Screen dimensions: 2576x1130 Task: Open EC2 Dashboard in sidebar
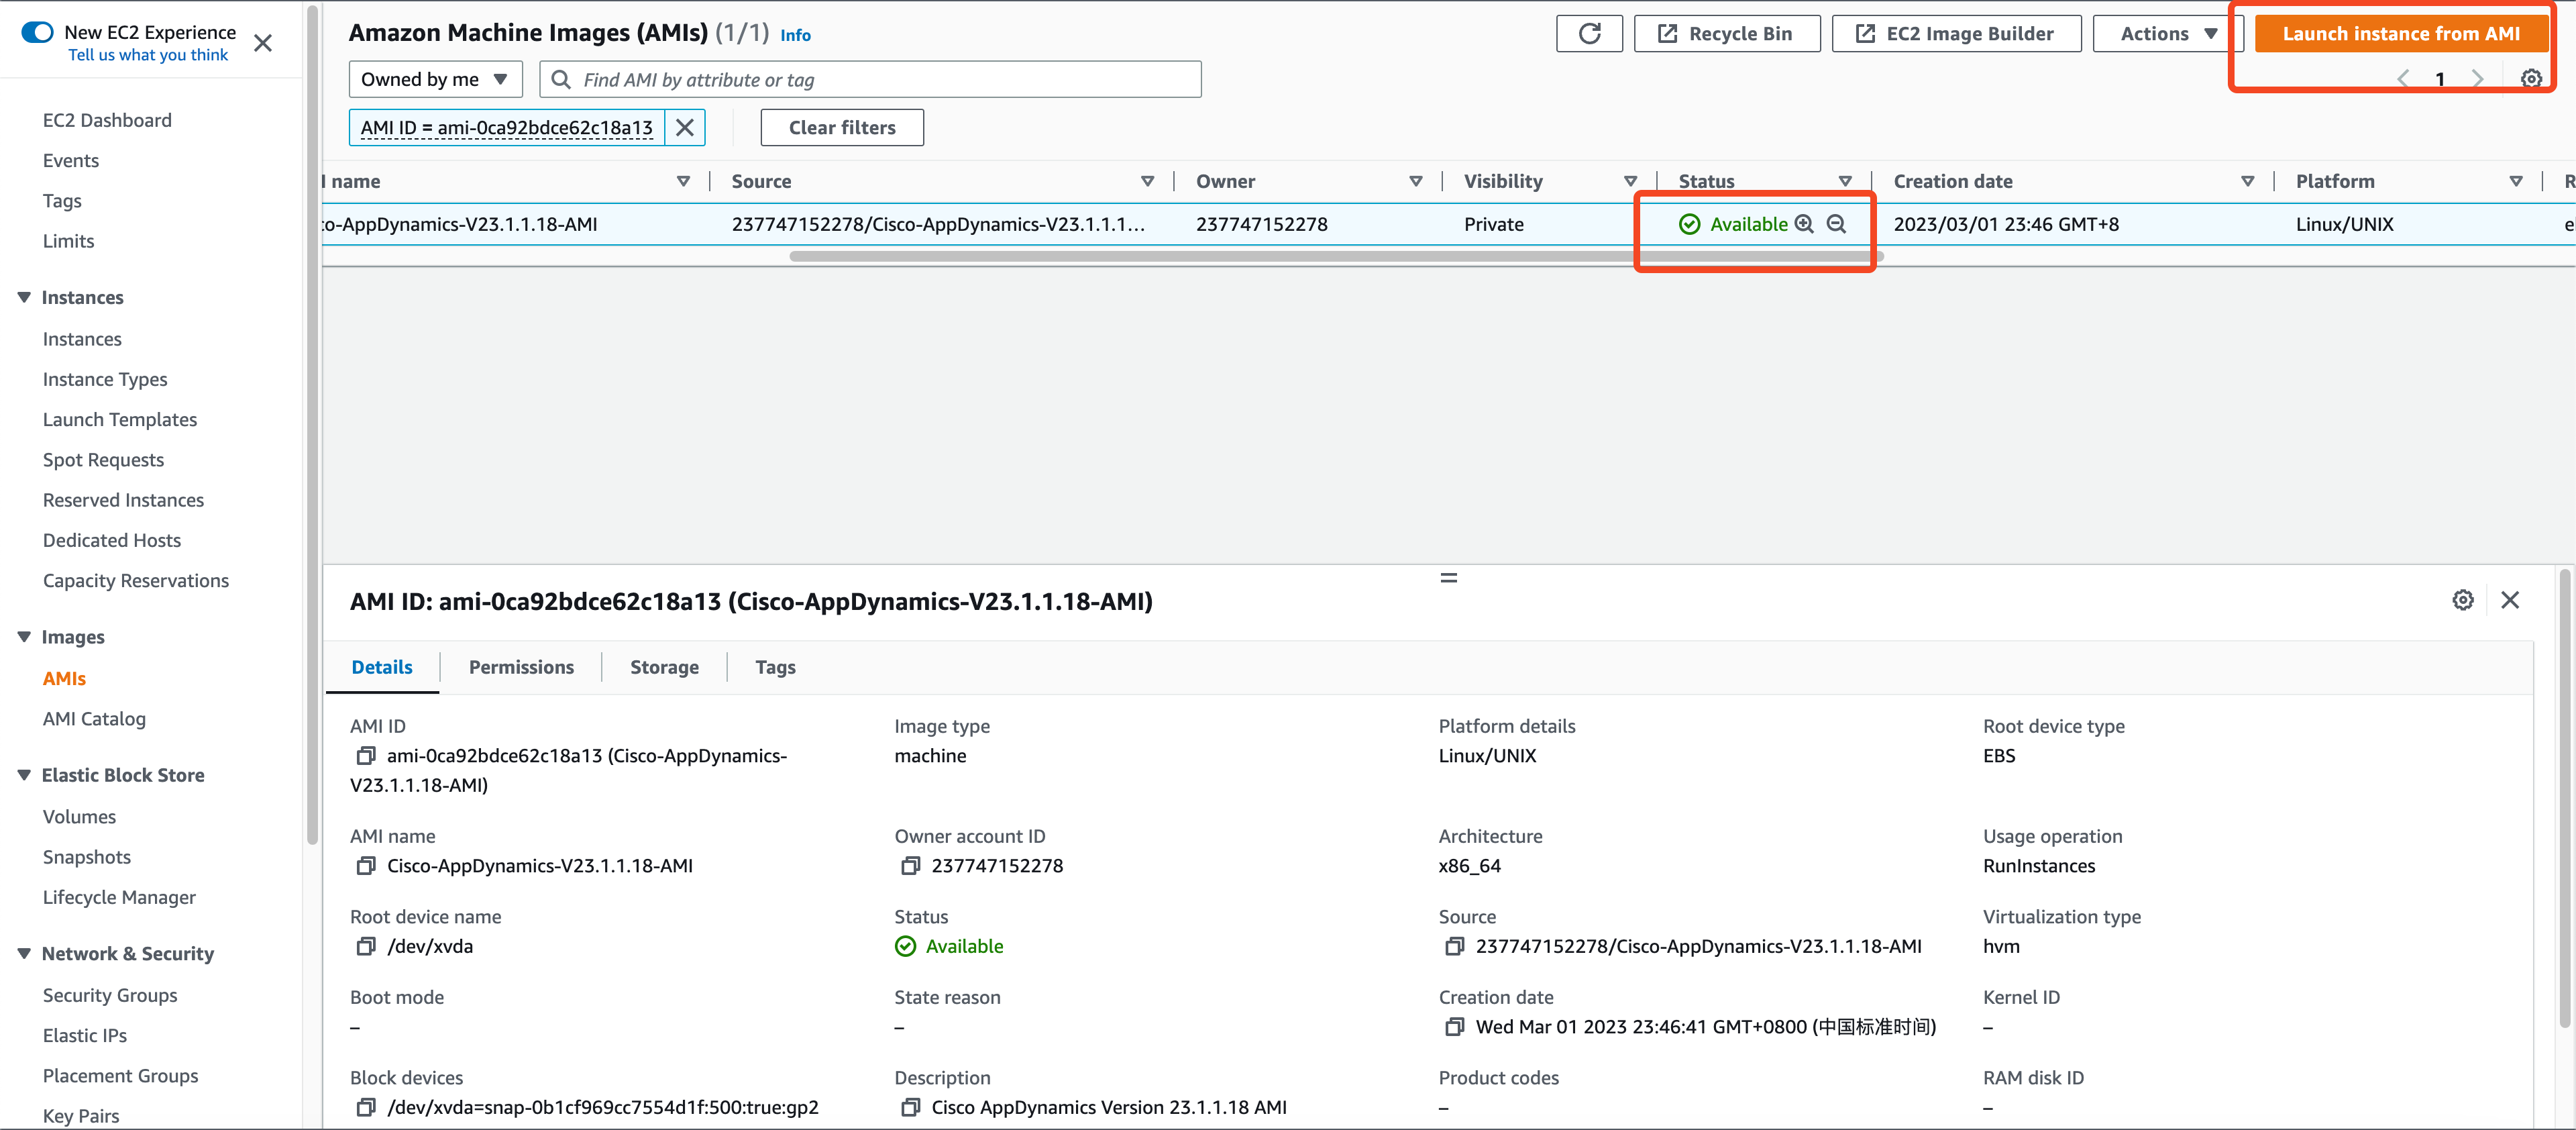pos(107,120)
